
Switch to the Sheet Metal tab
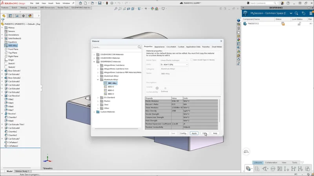tap(217, 47)
